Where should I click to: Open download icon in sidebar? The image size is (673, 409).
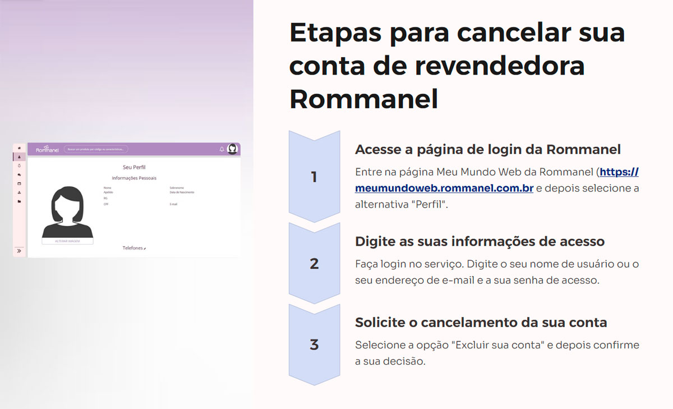(x=19, y=192)
